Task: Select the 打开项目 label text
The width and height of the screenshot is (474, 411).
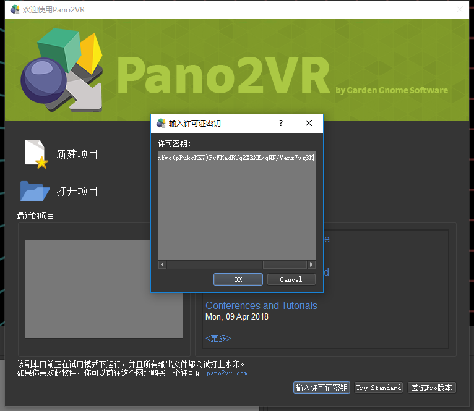Action: click(x=77, y=192)
